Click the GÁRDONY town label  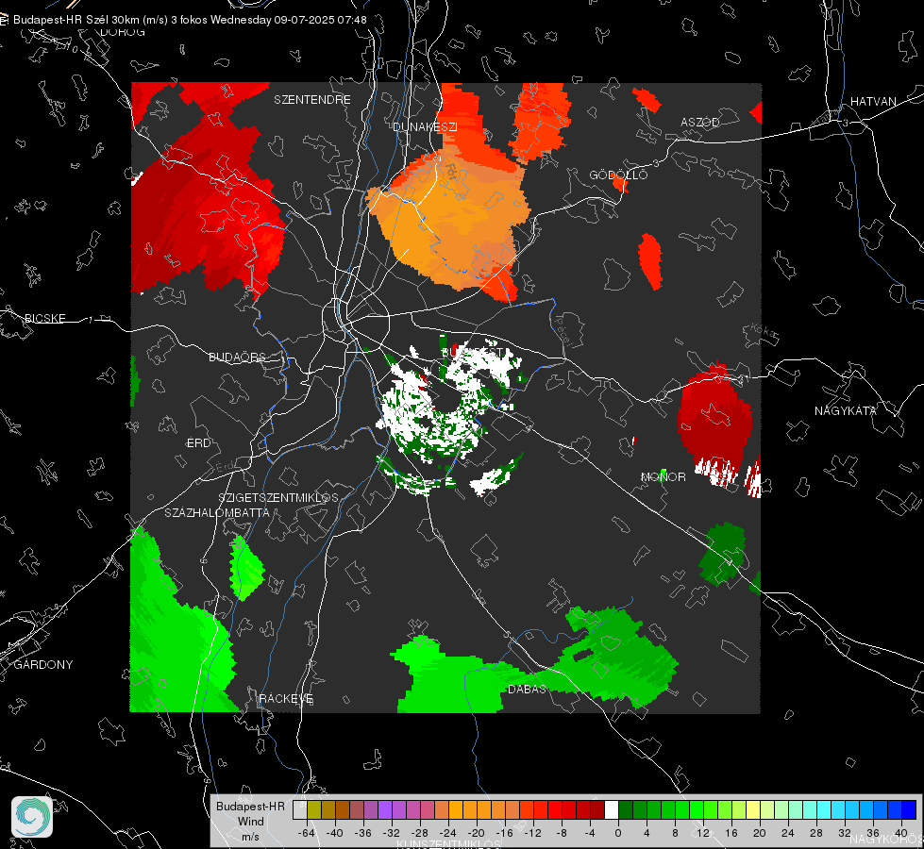[43, 665]
